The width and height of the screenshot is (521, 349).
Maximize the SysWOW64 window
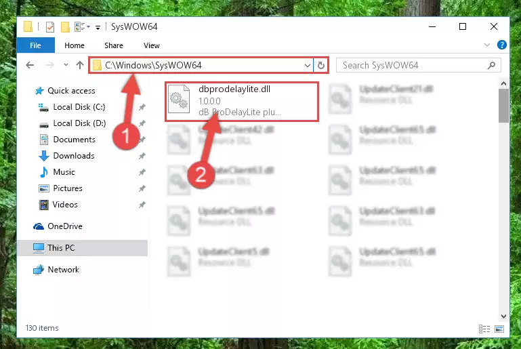463,26
